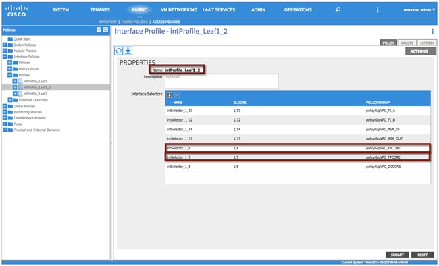Click policyGrpVPC_DCCORE policy group cell
The width and height of the screenshot is (439, 266).
point(384,167)
